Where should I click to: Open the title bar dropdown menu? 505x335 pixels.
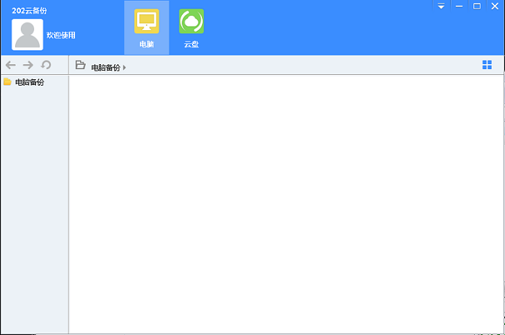441,6
